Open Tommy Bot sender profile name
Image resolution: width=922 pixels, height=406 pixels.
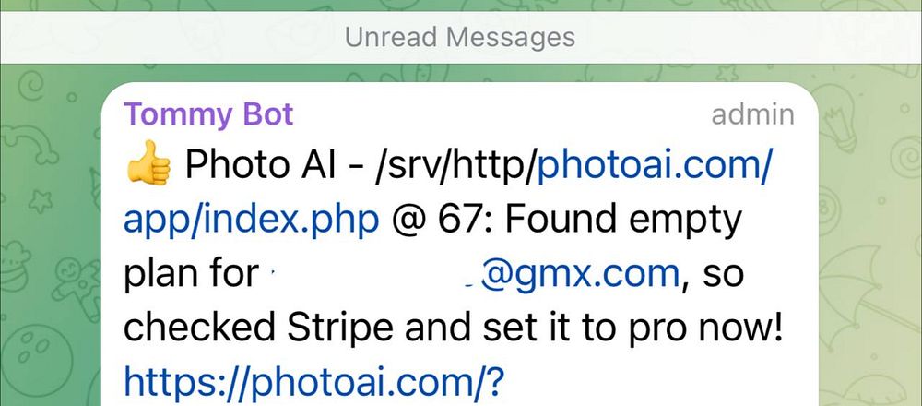tap(208, 114)
